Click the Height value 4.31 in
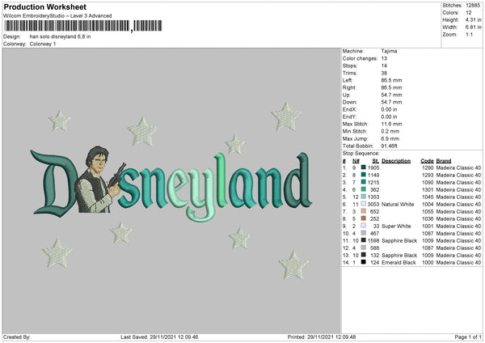Screen dimensions: 485x343 point(473,19)
